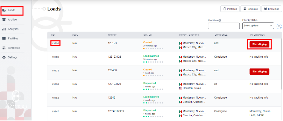
Task: Open Loads in the sidebar
Action: 12,10
